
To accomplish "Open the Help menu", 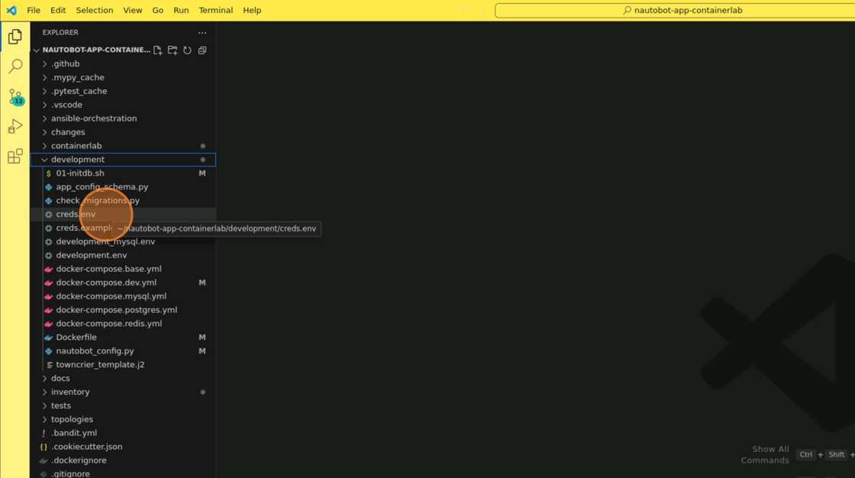I will (x=252, y=11).
